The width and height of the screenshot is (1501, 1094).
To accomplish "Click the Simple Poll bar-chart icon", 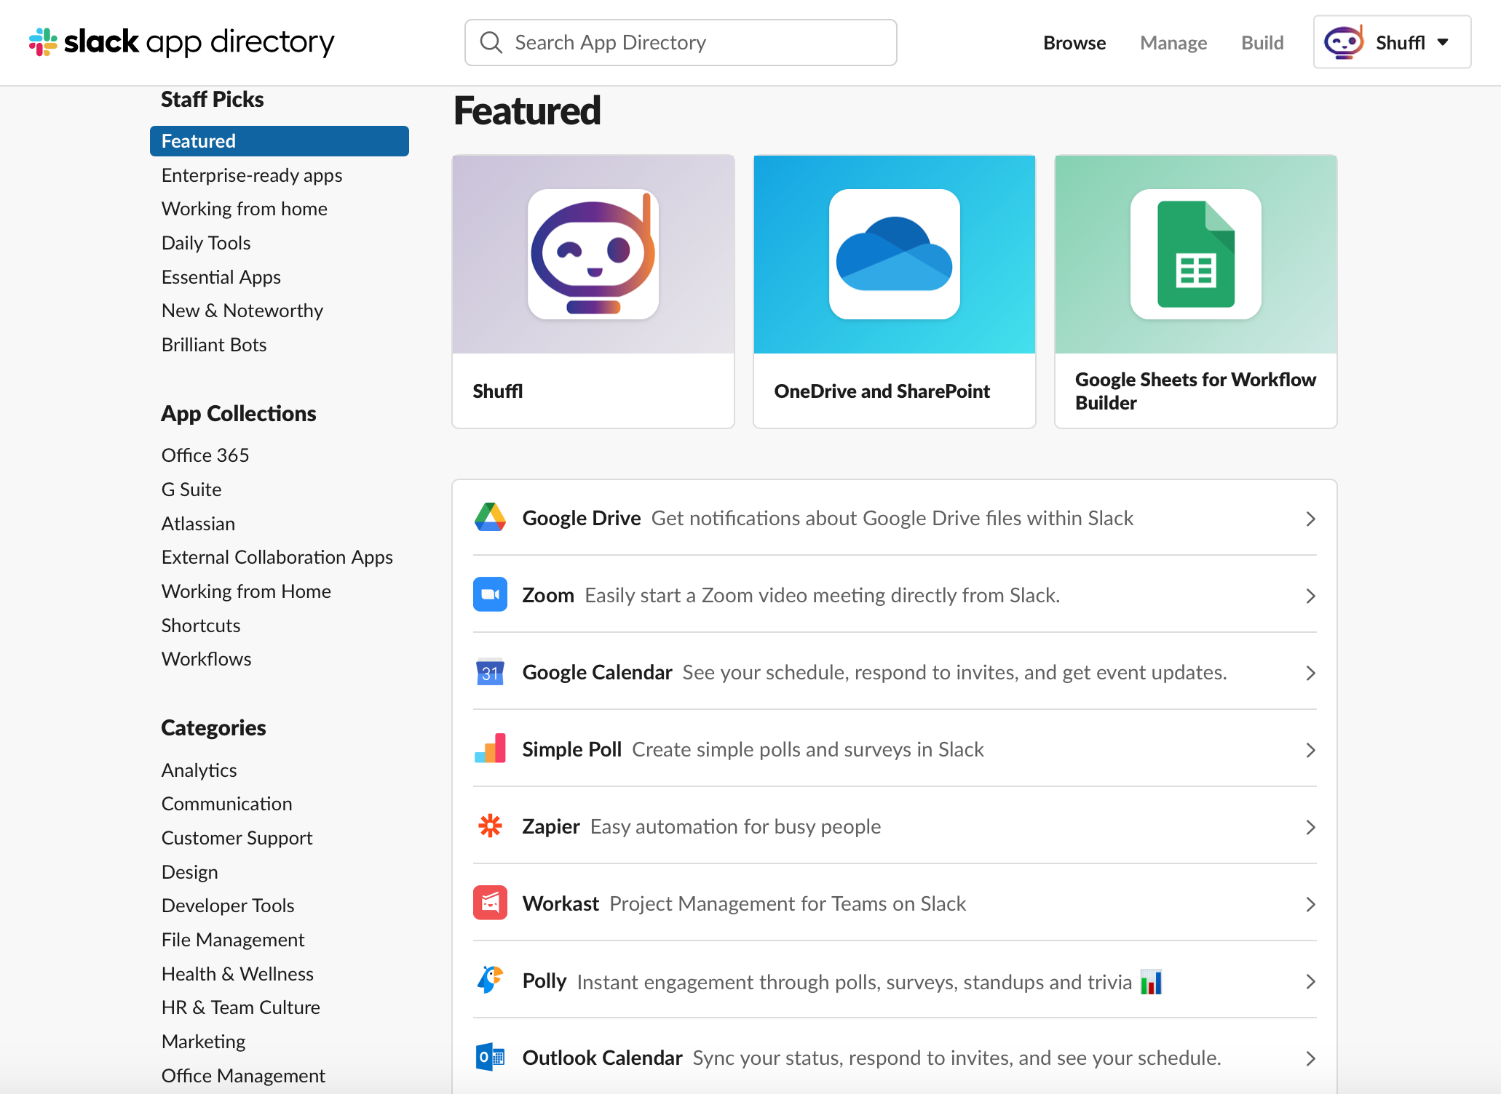I will click(490, 749).
